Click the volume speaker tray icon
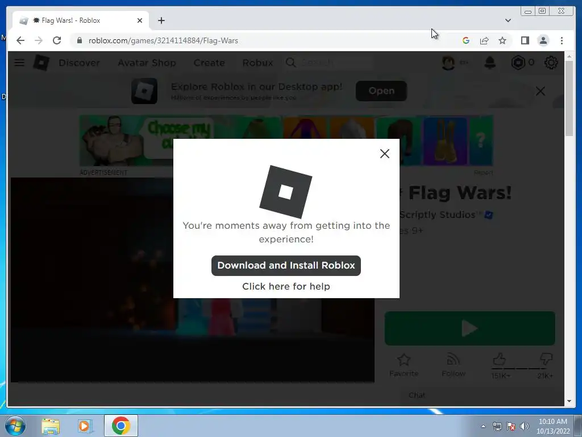Viewport: 582px width, 437px height. (525, 426)
